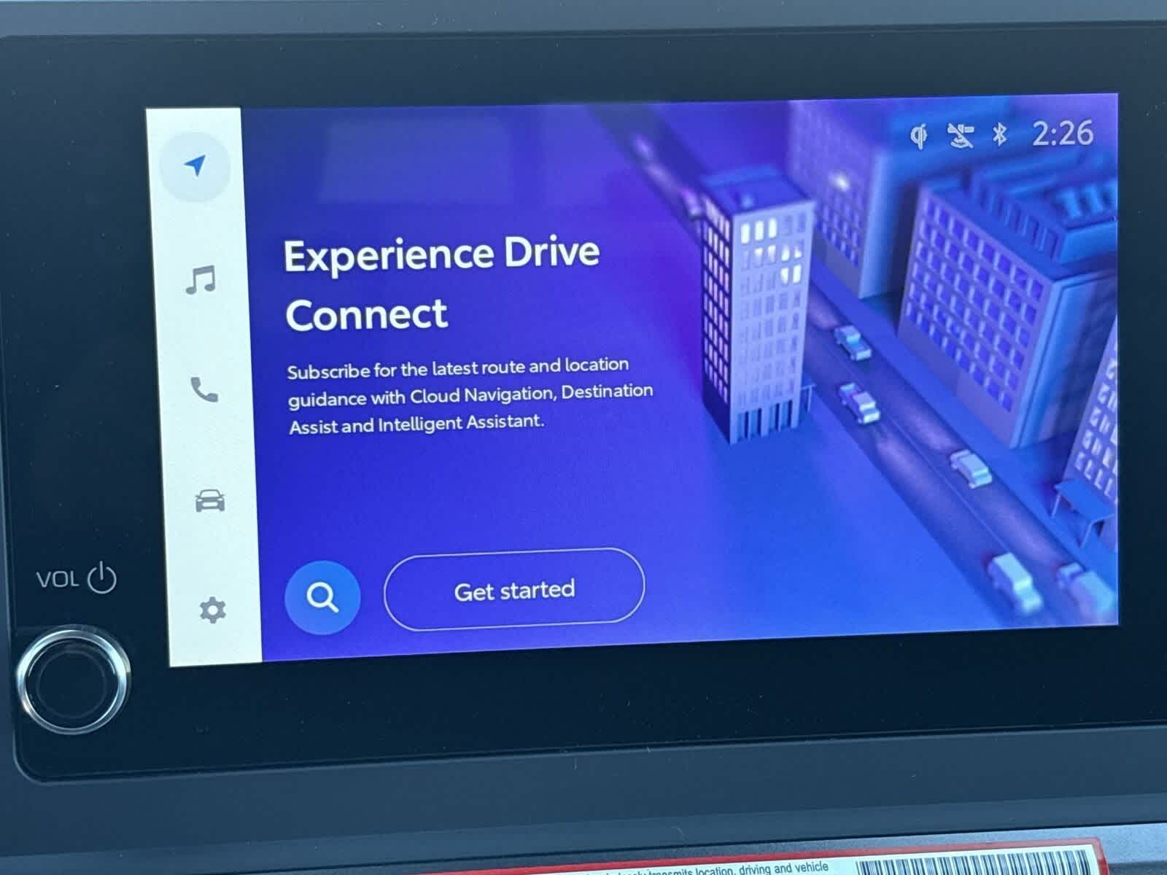Tap the Experience Drive Connect heading
This screenshot has height=875, width=1167.
click(441, 284)
